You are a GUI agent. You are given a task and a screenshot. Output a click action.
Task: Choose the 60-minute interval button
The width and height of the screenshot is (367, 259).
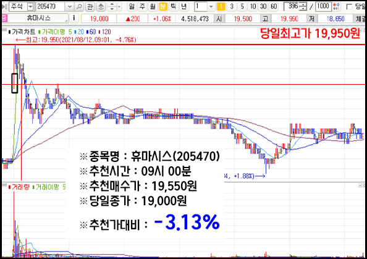coord(274,6)
